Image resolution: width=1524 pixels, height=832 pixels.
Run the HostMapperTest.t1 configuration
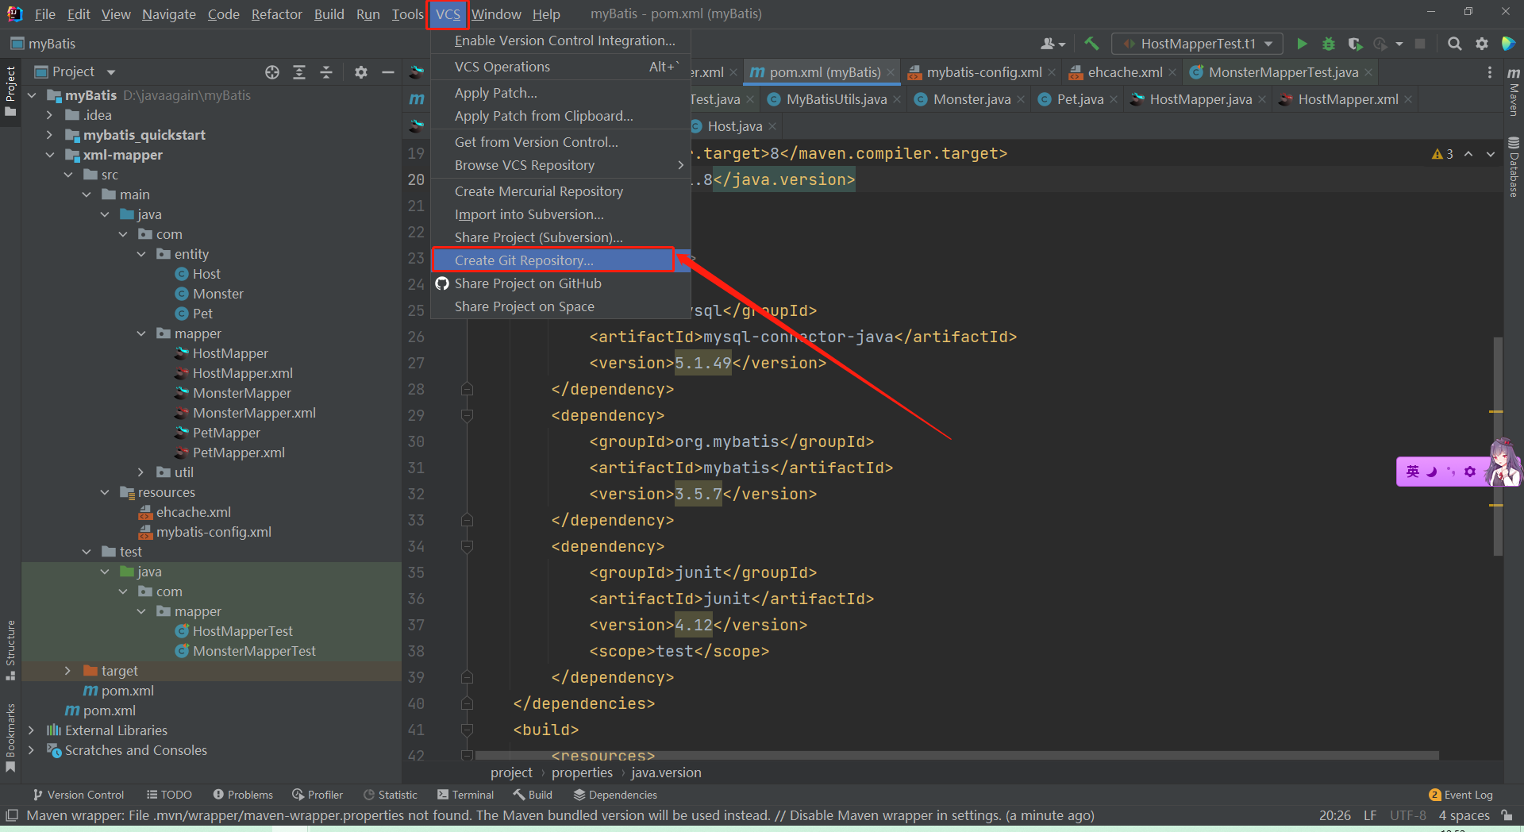click(1302, 44)
